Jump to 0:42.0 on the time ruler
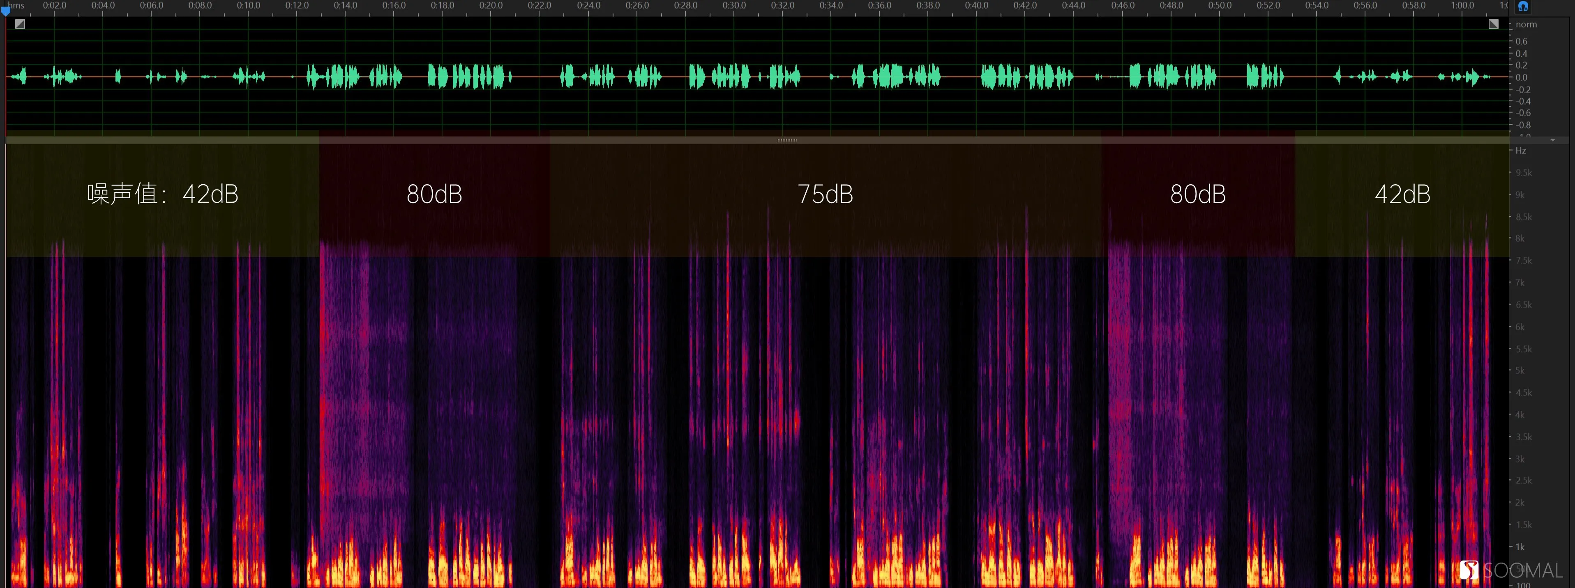Image resolution: width=1575 pixels, height=588 pixels. [x=1025, y=5]
